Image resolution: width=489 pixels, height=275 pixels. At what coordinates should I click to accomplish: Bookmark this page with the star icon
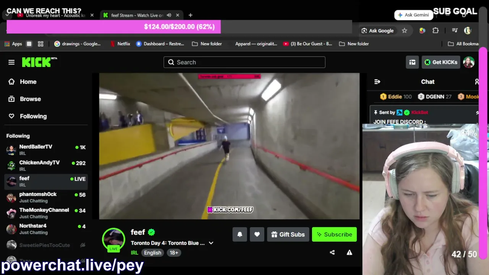click(405, 31)
